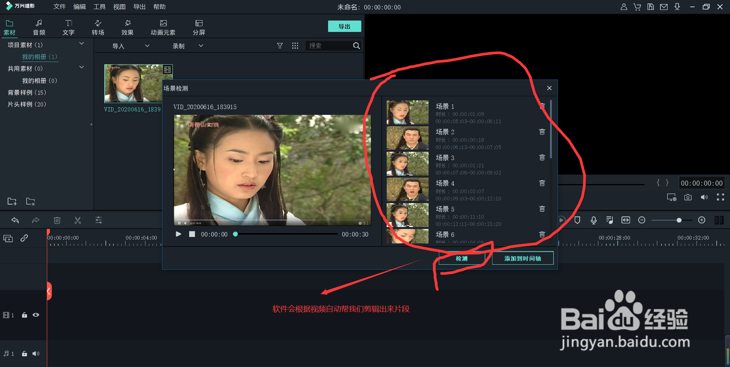Switch to the 音频 audio tab

(39, 27)
